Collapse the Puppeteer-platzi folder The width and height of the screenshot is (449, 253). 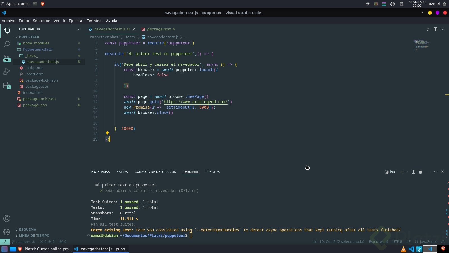38,49
